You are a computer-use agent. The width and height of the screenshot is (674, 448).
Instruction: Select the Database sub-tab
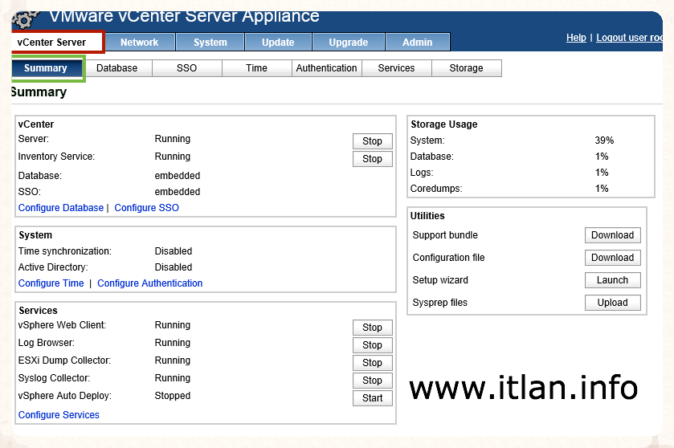point(117,68)
